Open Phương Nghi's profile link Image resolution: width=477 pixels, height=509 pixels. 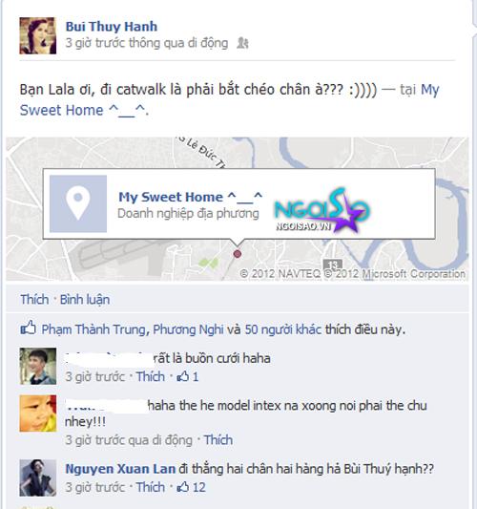(x=188, y=329)
